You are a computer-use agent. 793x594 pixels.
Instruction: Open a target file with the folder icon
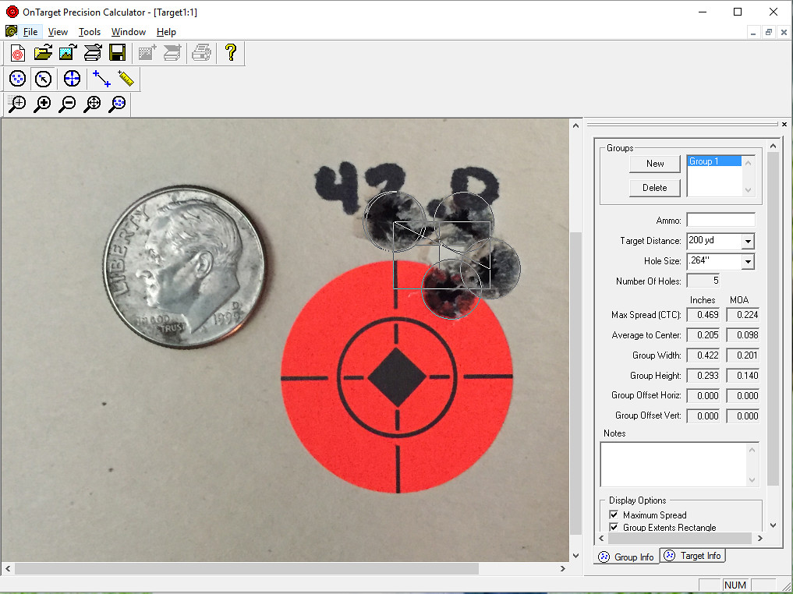point(43,53)
